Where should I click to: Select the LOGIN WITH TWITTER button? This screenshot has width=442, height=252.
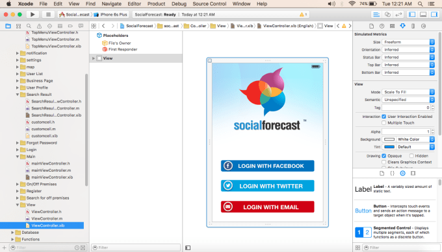pos(268,186)
